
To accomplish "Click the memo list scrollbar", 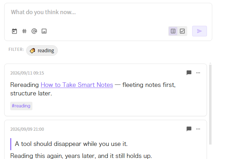I will (x=210, y=105).
